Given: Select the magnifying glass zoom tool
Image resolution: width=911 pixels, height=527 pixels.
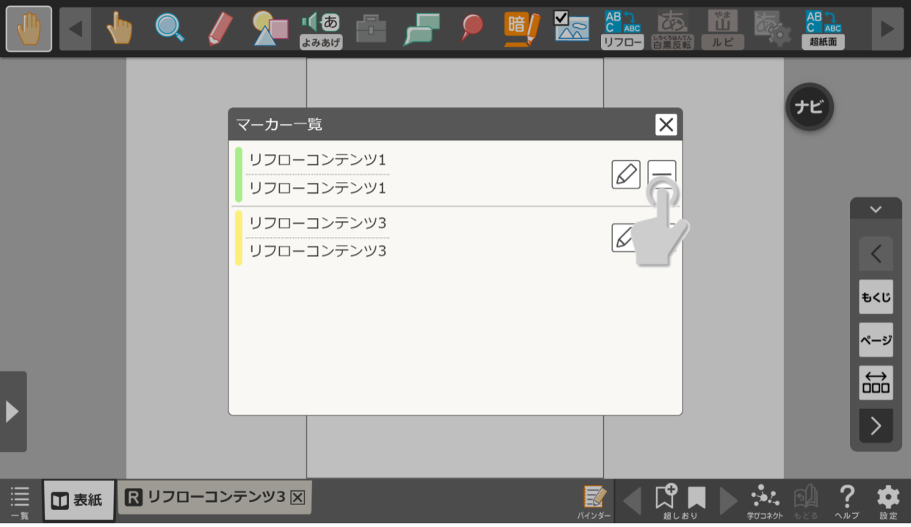Looking at the screenshot, I should [x=169, y=29].
